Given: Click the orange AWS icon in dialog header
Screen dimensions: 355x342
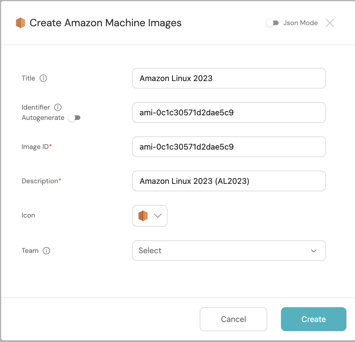Looking at the screenshot, I should coord(21,23).
